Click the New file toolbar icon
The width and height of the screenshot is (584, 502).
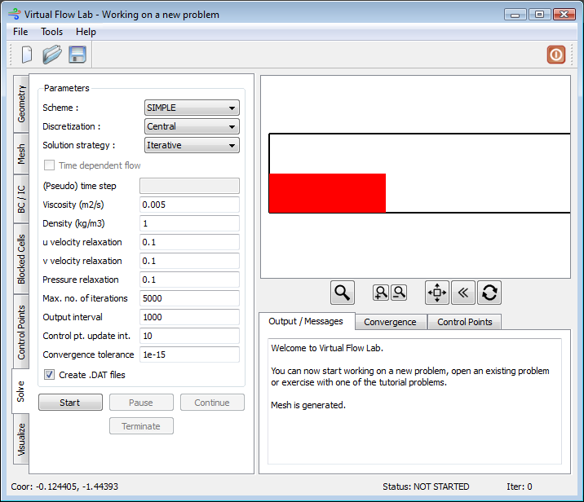tap(27, 55)
